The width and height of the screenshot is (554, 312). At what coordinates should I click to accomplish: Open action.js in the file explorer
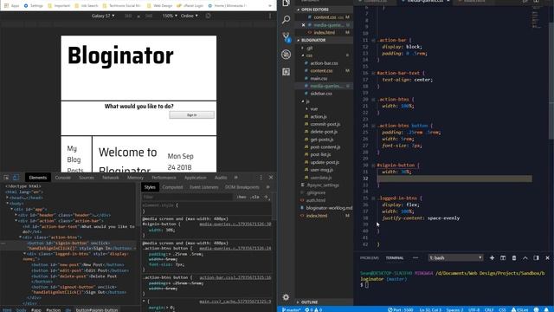click(319, 117)
